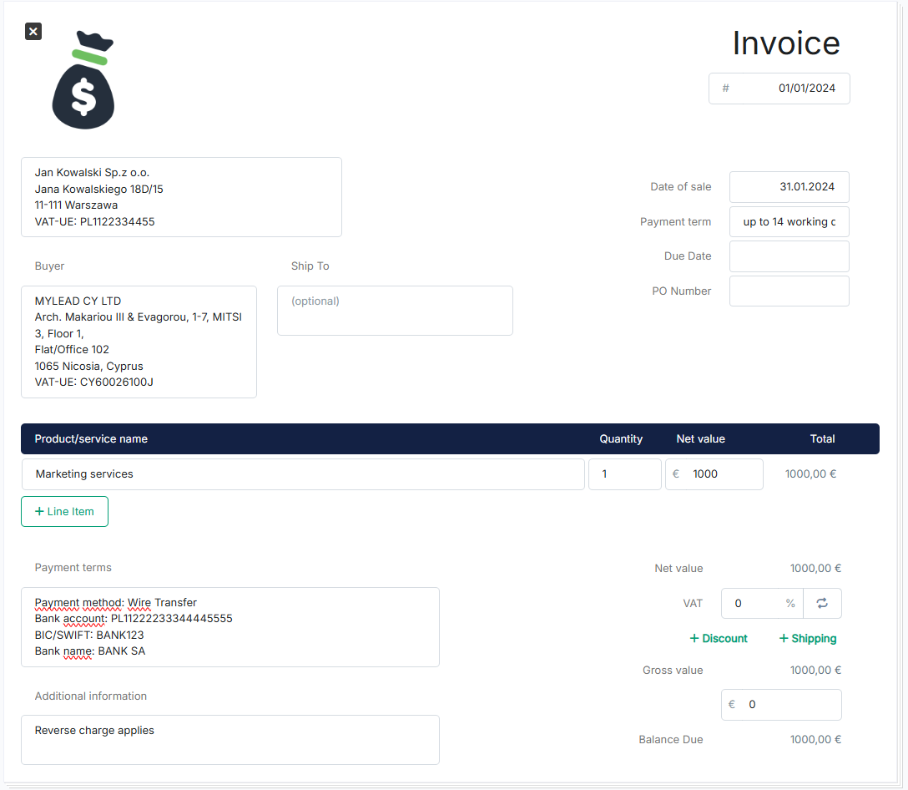Add Shipping cost to the invoice
The image size is (908, 790).
[x=807, y=639]
